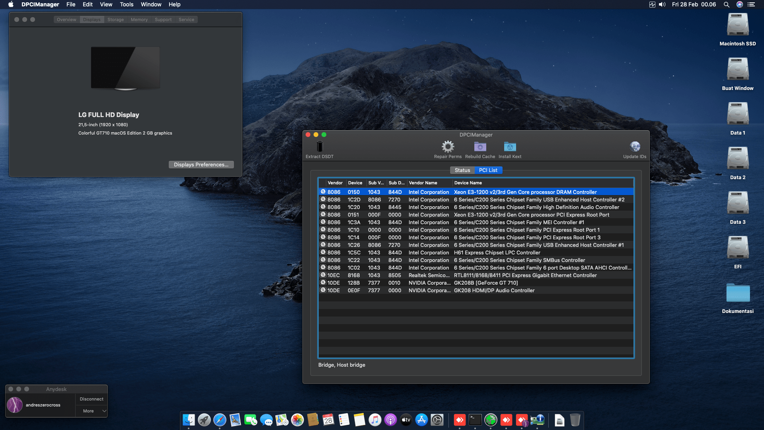
Task: Run Repair Perms from the DPCIManager toolbar
Action: point(448,147)
